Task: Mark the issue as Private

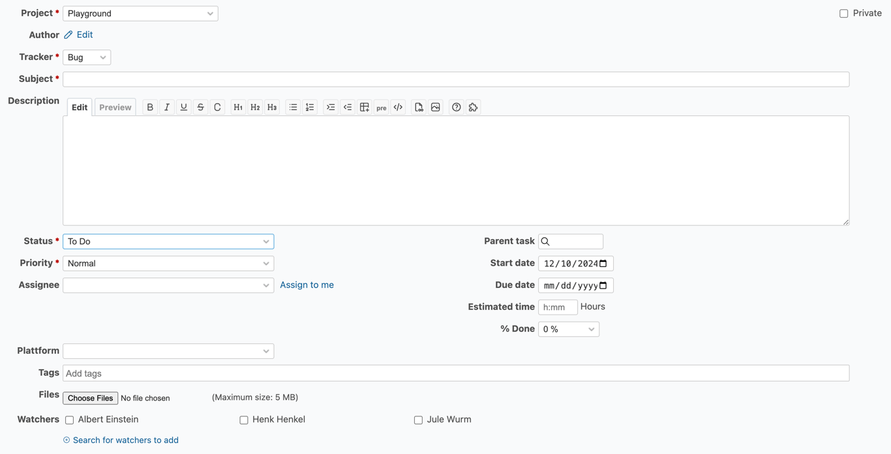Action: [x=843, y=12]
